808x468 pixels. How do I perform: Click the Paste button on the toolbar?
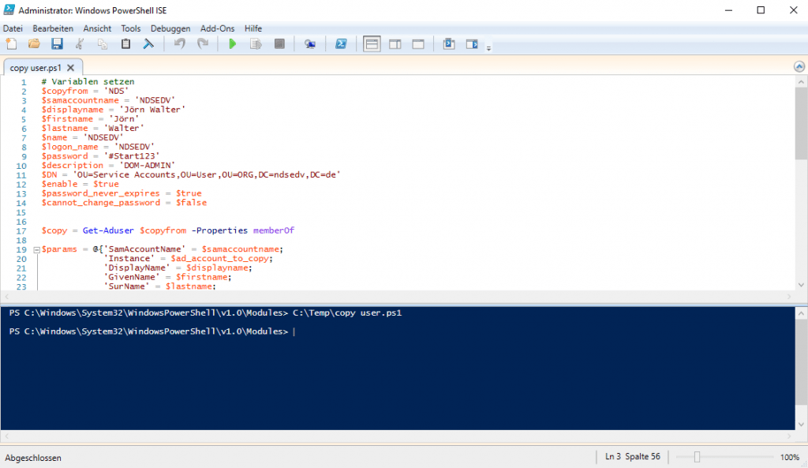click(125, 43)
